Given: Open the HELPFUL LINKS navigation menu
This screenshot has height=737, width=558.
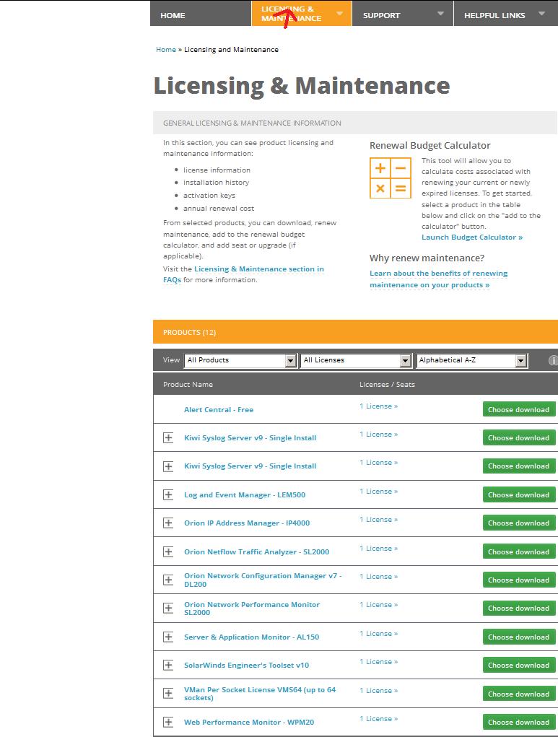Looking at the screenshot, I should [506, 14].
